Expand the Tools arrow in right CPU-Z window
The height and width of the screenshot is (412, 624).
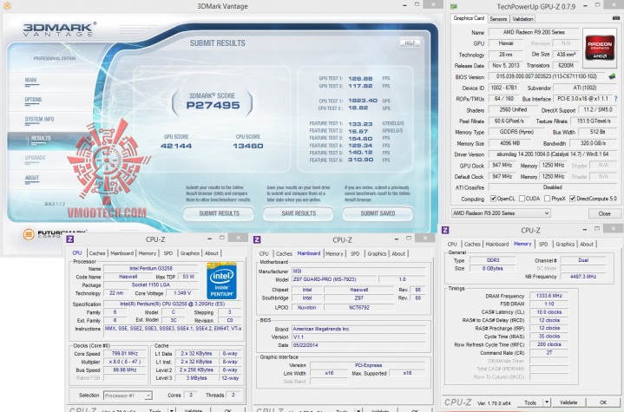click(547, 402)
